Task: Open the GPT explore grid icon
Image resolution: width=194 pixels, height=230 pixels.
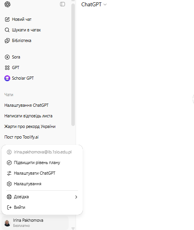Action: coord(7,68)
